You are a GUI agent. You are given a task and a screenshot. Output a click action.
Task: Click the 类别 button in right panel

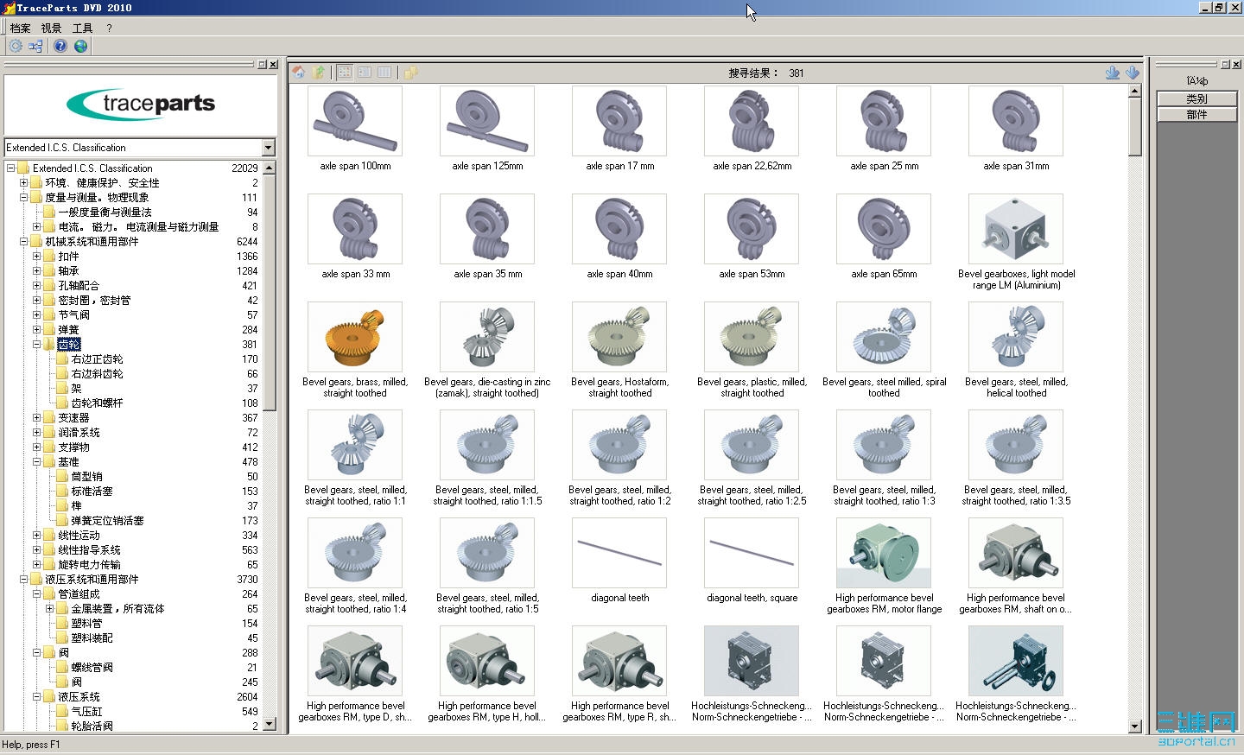pos(1196,99)
